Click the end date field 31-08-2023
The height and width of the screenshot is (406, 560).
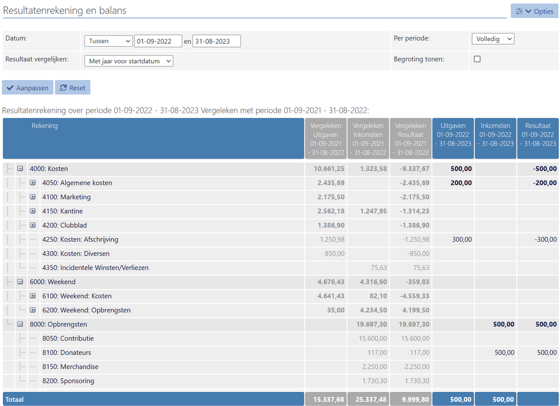coord(217,41)
